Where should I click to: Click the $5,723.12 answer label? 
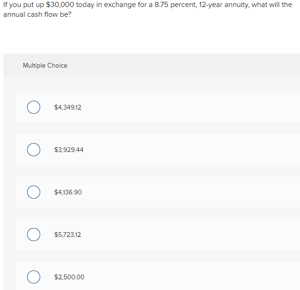[x=68, y=235]
